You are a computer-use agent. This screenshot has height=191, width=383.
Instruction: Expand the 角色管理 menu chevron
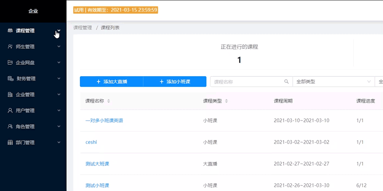[x=59, y=126]
